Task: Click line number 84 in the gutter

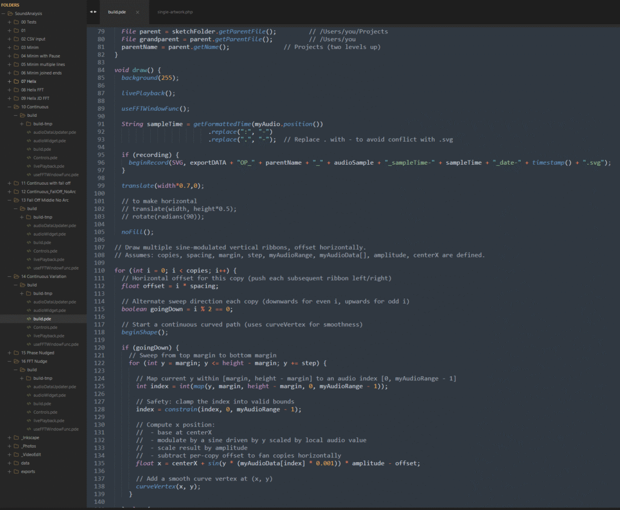Action: 101,70
